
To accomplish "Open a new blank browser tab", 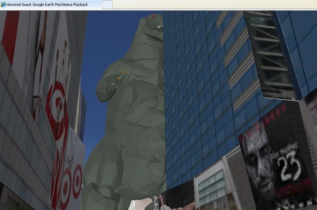I will pos(107,5).
